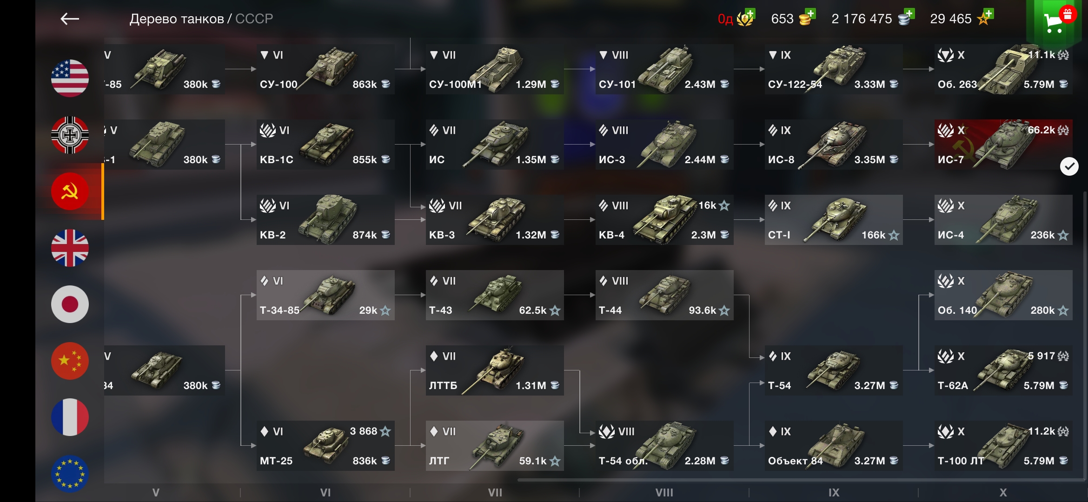Click the horizontal scrollbar at bottom
This screenshot has width=1088, height=502.
tap(801, 480)
